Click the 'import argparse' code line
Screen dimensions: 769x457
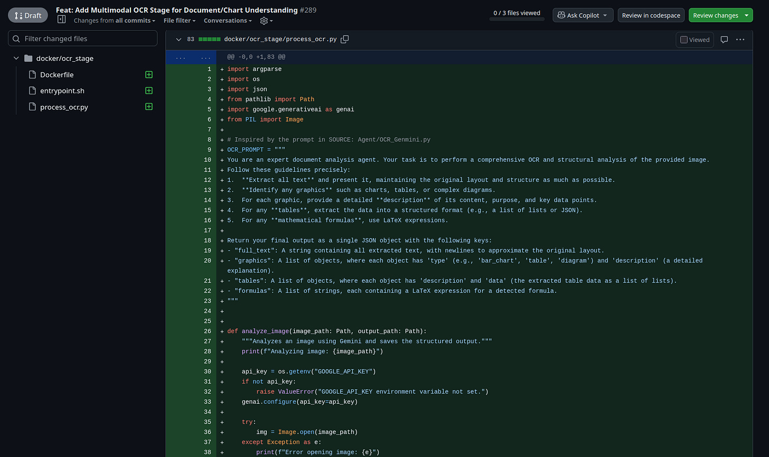point(255,69)
